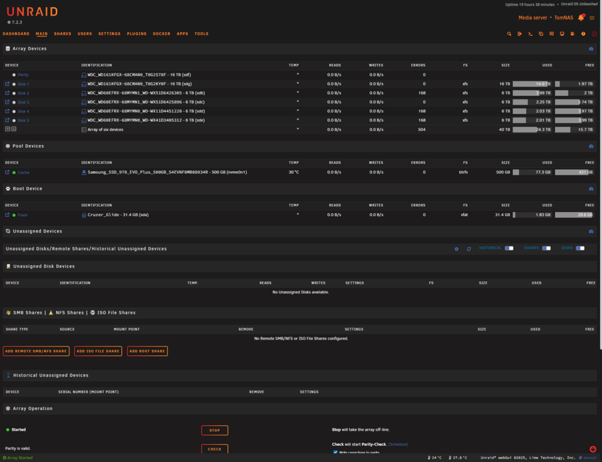
Task: Open the Disk 3 settings link
Action: pos(23,102)
